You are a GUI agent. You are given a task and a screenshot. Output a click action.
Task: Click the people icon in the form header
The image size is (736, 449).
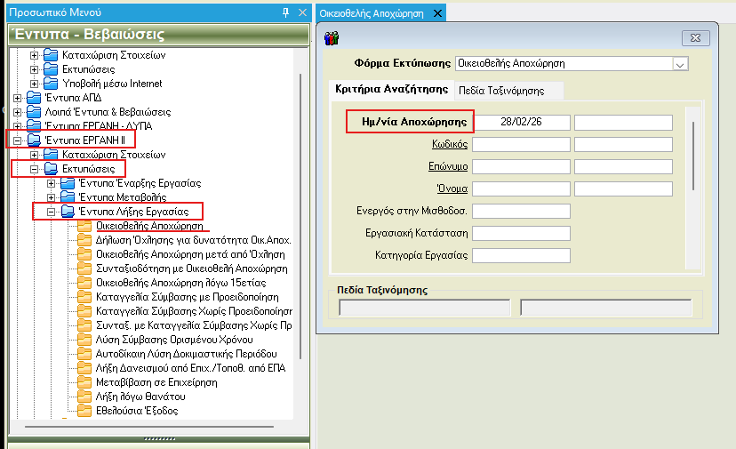tap(332, 37)
